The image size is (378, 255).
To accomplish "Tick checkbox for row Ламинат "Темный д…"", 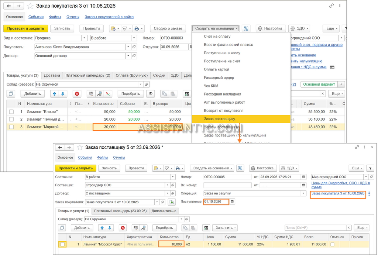I will [11, 119].
